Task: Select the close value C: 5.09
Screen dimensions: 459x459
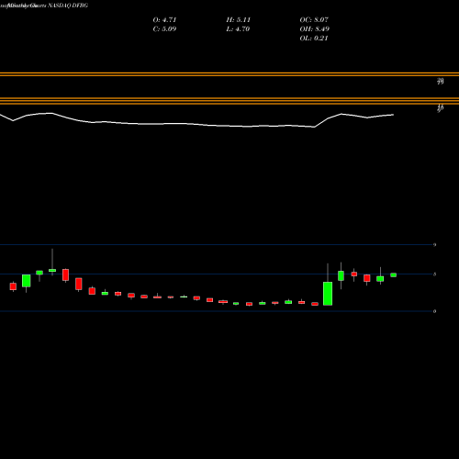Action: pos(164,29)
